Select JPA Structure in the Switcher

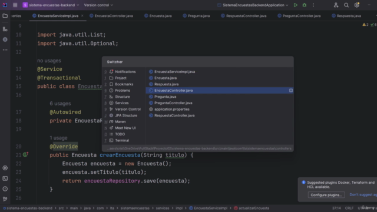124,115
